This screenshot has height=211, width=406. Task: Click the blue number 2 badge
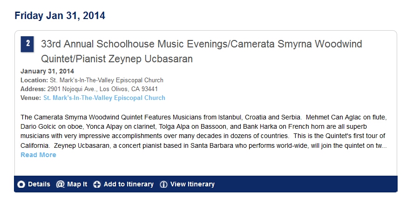[27, 44]
